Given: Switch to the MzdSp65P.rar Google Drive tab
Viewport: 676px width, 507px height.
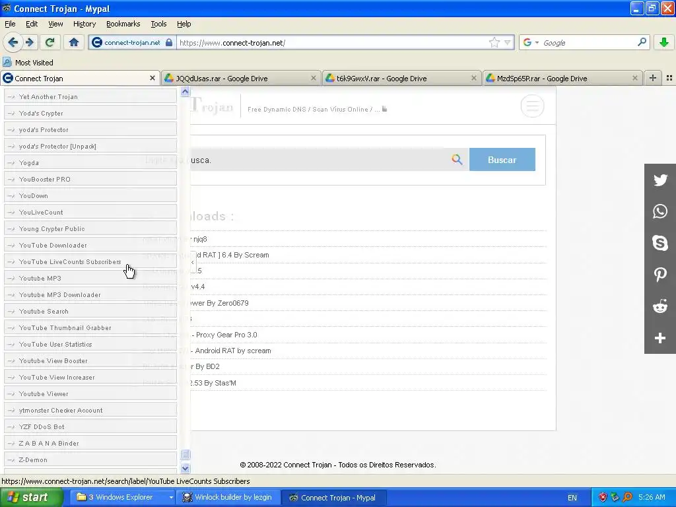Looking at the screenshot, I should pos(562,78).
